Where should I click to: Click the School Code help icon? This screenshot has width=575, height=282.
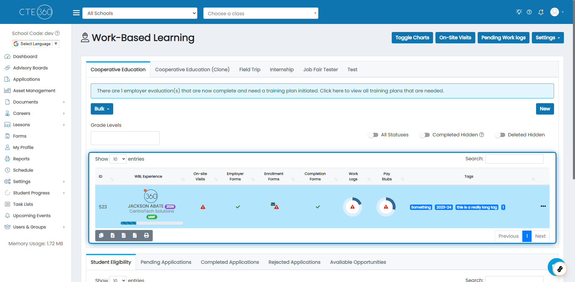click(57, 33)
